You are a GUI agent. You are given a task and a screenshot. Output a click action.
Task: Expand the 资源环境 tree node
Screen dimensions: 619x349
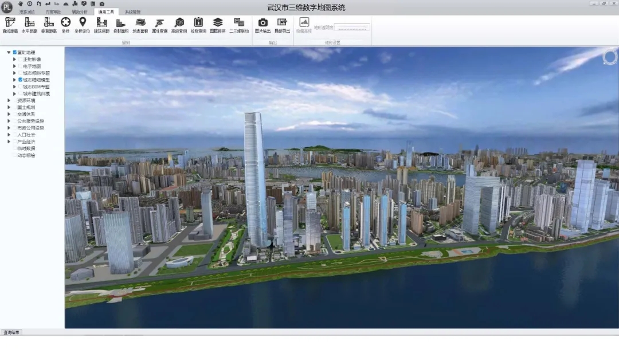[x=9, y=100]
